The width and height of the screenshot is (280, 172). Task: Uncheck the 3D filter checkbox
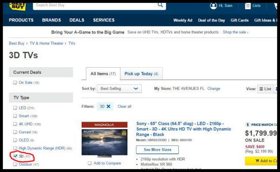point(15,156)
